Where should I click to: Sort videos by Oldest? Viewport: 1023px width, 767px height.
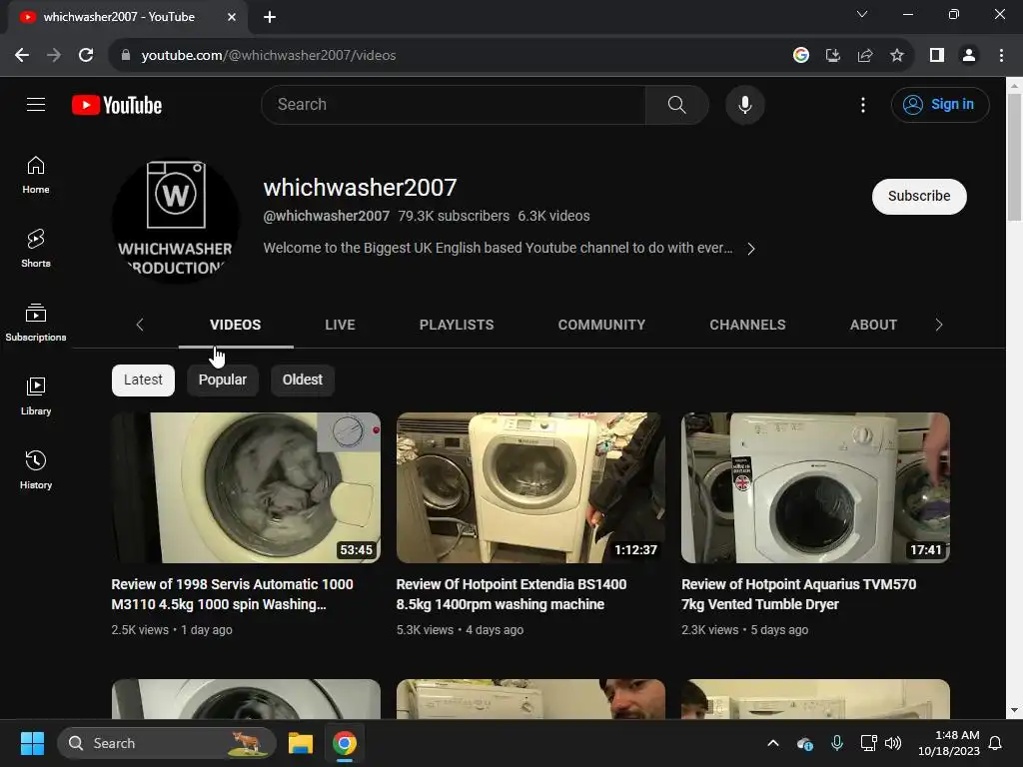click(x=302, y=381)
